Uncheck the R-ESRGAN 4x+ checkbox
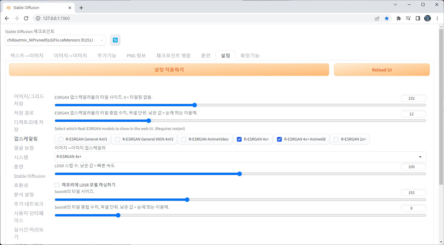The width and height of the screenshot is (444, 245). (239, 139)
